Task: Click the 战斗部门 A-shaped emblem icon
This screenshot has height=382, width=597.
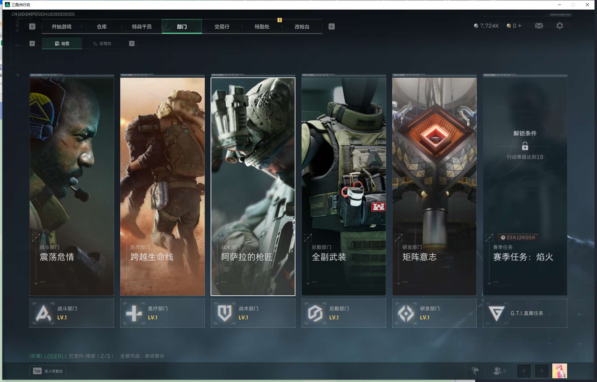Action: coord(43,313)
